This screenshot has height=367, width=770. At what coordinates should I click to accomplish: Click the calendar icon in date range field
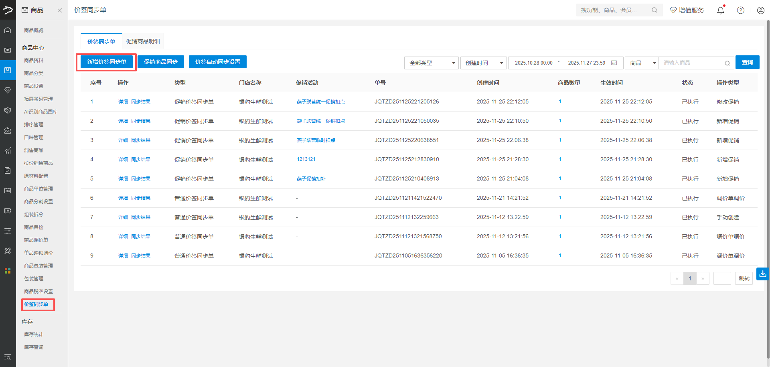coord(614,63)
